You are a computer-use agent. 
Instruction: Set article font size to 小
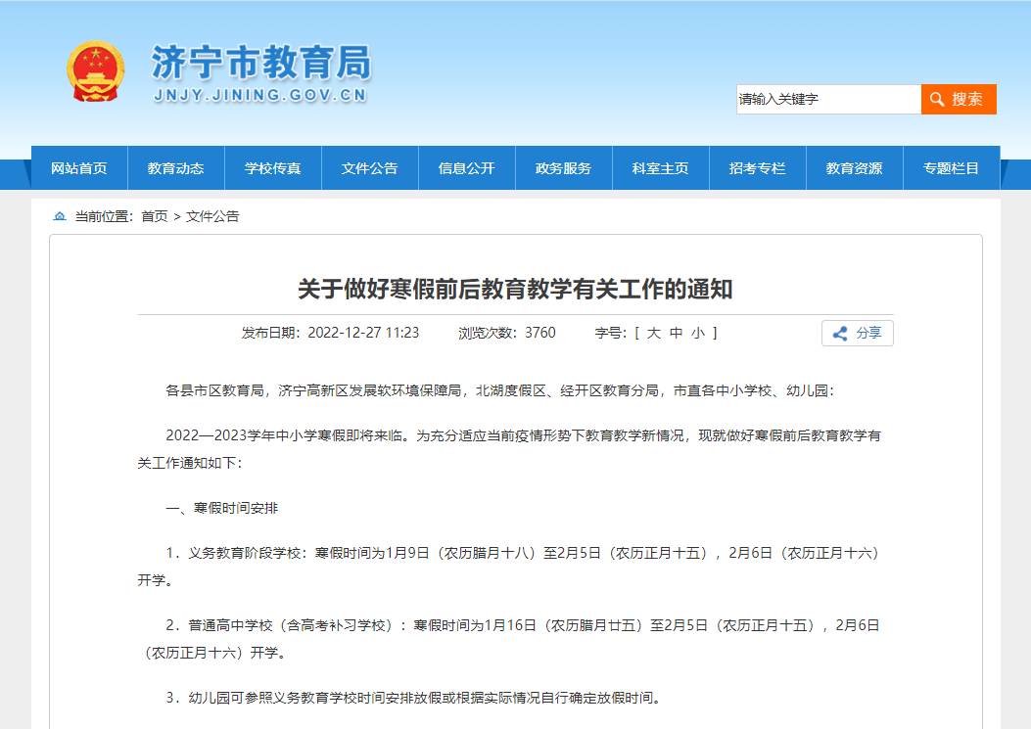click(696, 333)
